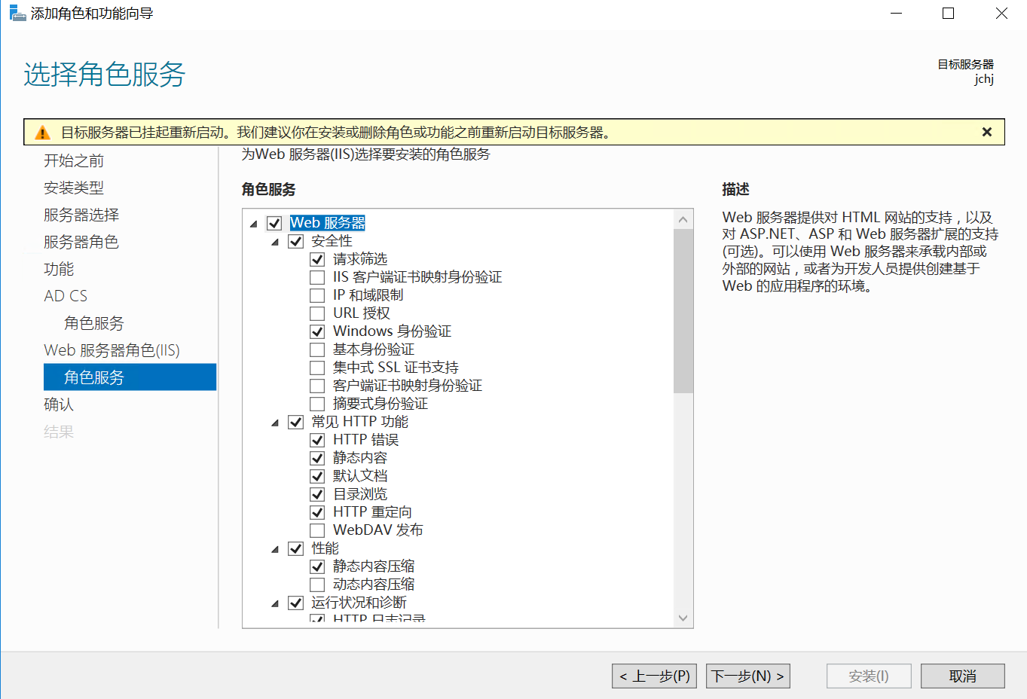1027x699 pixels.
Task: Collapse the 常见 HTTP 功能 tree node
Action: (x=275, y=423)
